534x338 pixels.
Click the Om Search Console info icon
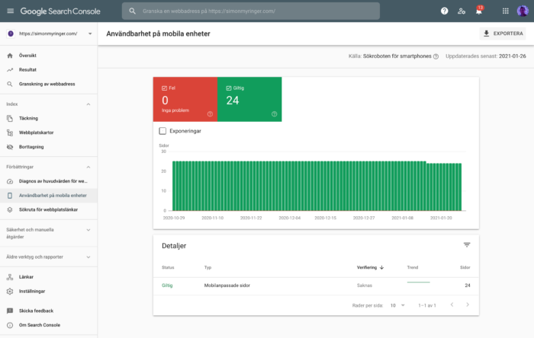click(x=10, y=325)
